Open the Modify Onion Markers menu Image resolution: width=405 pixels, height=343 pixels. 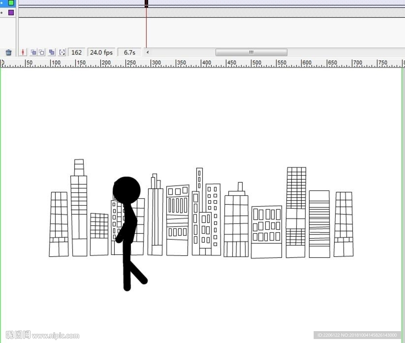(62, 53)
